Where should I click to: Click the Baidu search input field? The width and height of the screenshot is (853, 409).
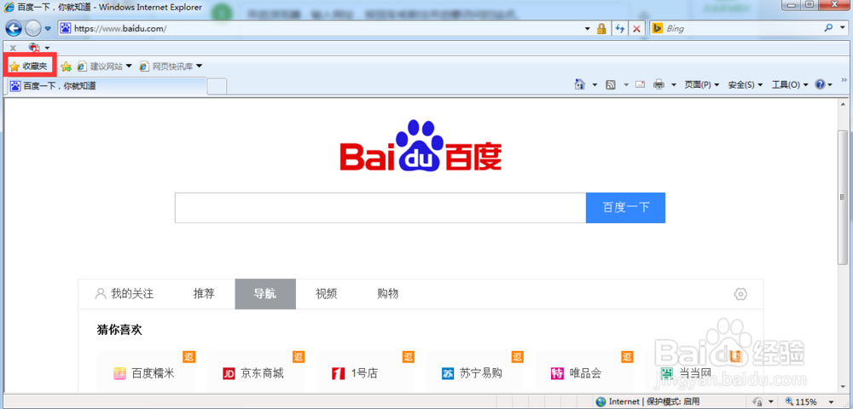[380, 208]
